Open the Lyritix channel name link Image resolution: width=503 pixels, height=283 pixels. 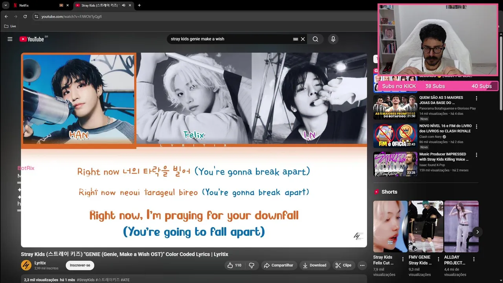tap(40, 263)
